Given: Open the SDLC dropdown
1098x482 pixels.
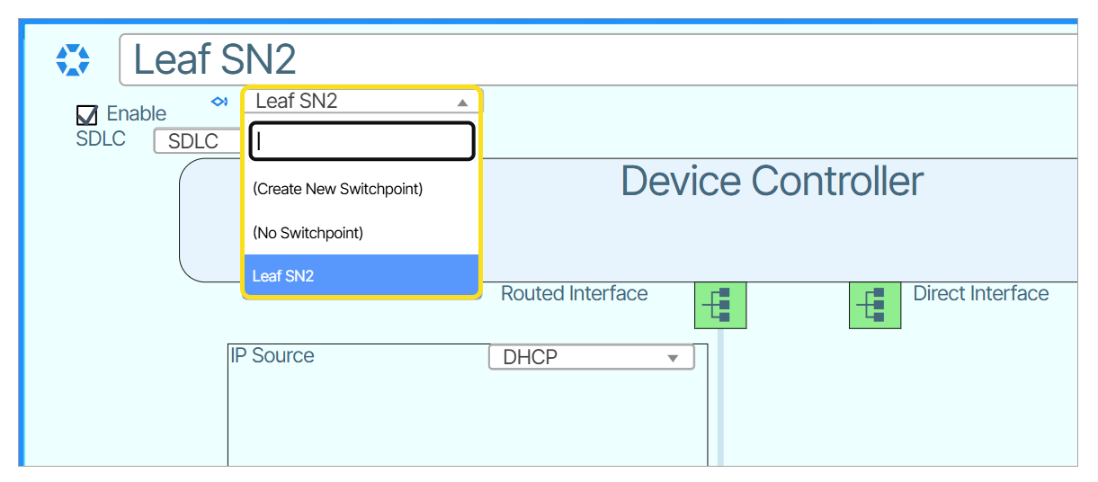Looking at the screenshot, I should [198, 141].
